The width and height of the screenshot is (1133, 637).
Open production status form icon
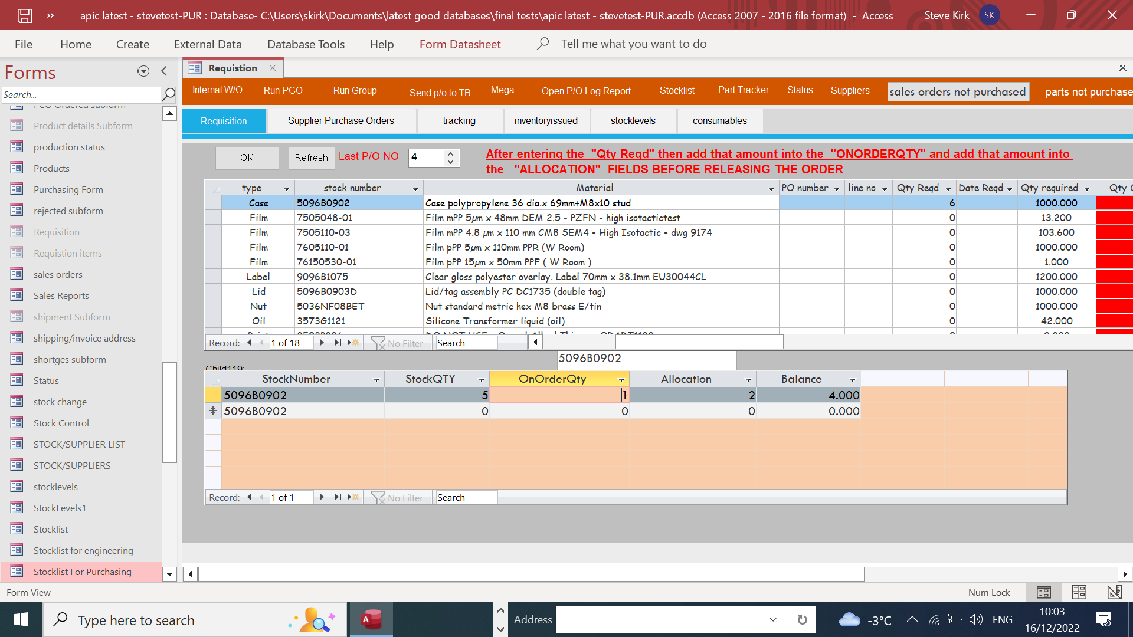pyautogui.click(x=17, y=147)
